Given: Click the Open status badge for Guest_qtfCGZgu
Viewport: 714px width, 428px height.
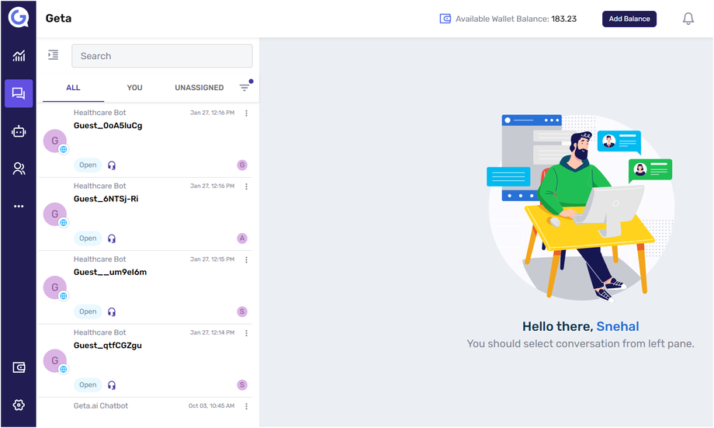Looking at the screenshot, I should 88,385.
